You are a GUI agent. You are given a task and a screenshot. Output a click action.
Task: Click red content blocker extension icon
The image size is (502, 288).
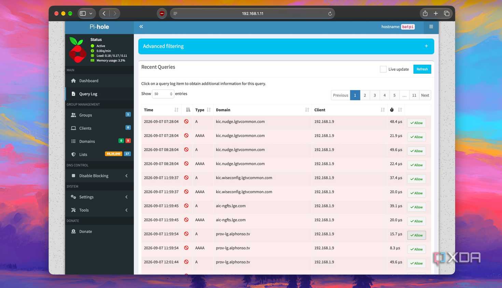pos(162,13)
